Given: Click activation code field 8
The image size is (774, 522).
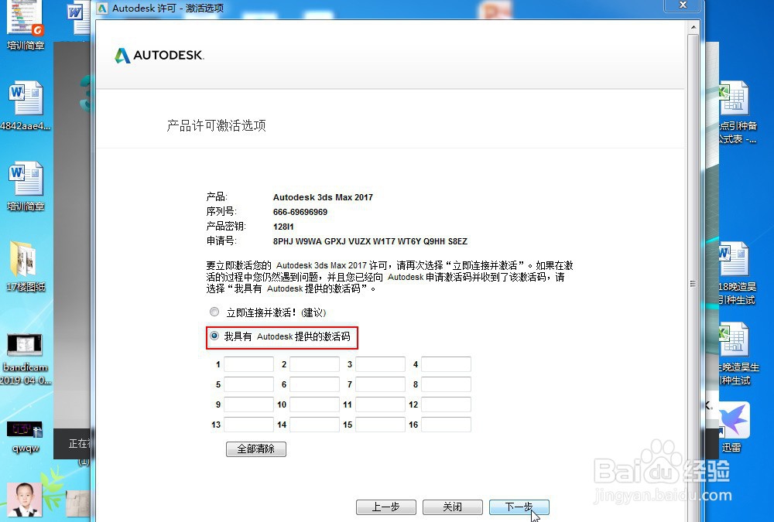Looking at the screenshot, I should coord(446,384).
